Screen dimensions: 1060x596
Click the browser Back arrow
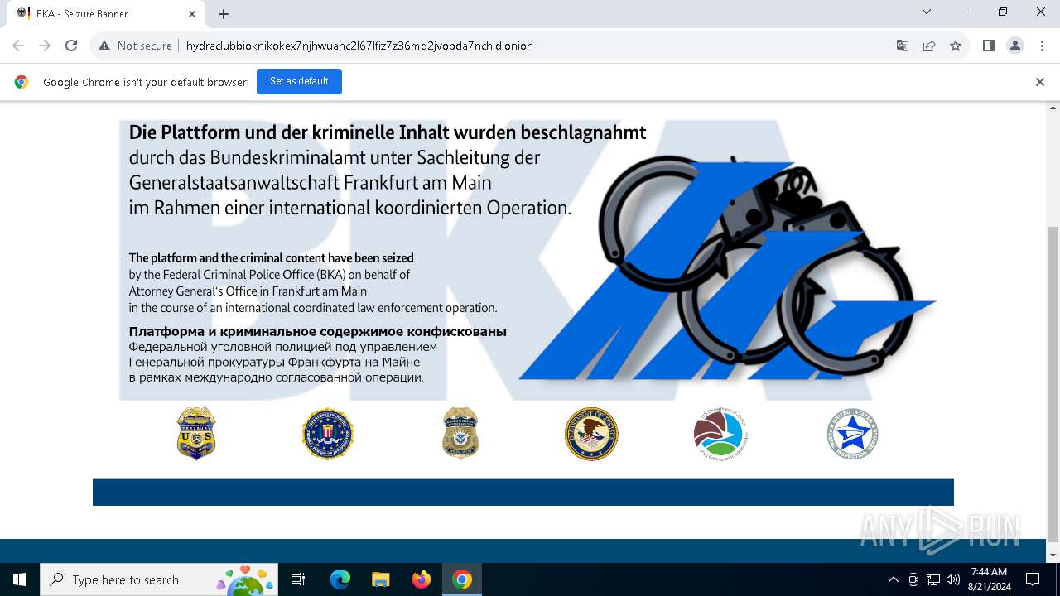18,46
